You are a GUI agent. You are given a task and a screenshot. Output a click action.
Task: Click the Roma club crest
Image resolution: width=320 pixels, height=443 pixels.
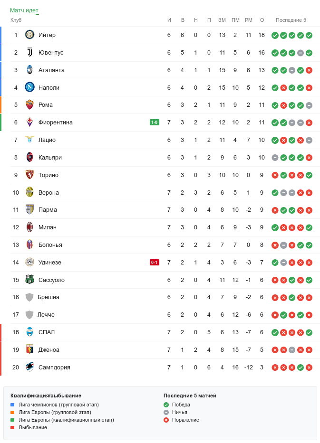(x=29, y=105)
